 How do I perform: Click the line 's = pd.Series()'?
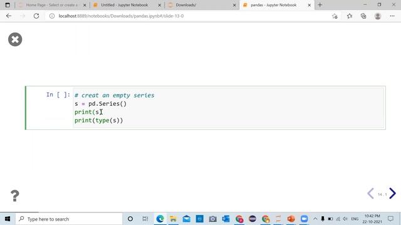pos(100,104)
